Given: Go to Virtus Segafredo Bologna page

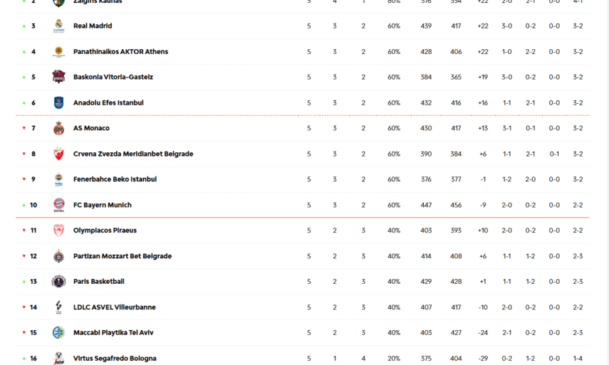Looking at the screenshot, I should (115, 359).
